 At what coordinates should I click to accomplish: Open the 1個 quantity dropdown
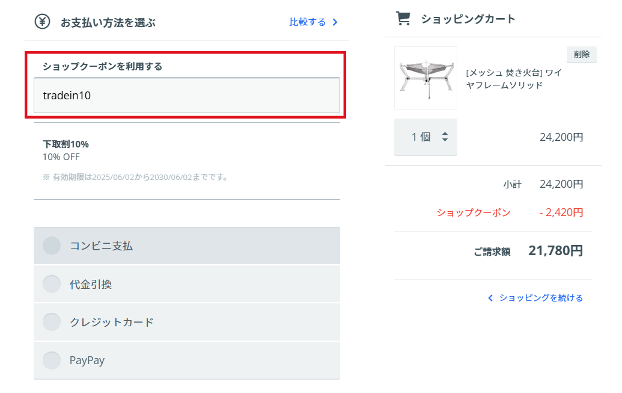[x=425, y=137]
